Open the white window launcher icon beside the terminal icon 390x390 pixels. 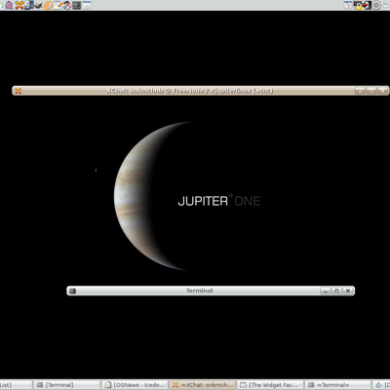coord(87,5)
